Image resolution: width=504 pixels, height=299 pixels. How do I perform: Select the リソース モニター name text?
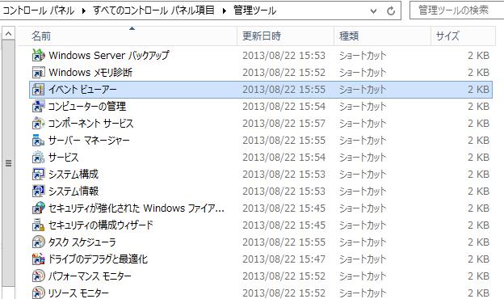point(78,293)
